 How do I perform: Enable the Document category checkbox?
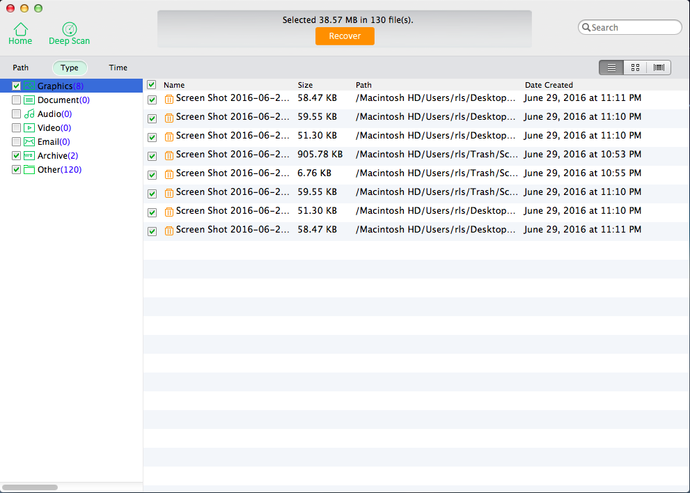16,100
